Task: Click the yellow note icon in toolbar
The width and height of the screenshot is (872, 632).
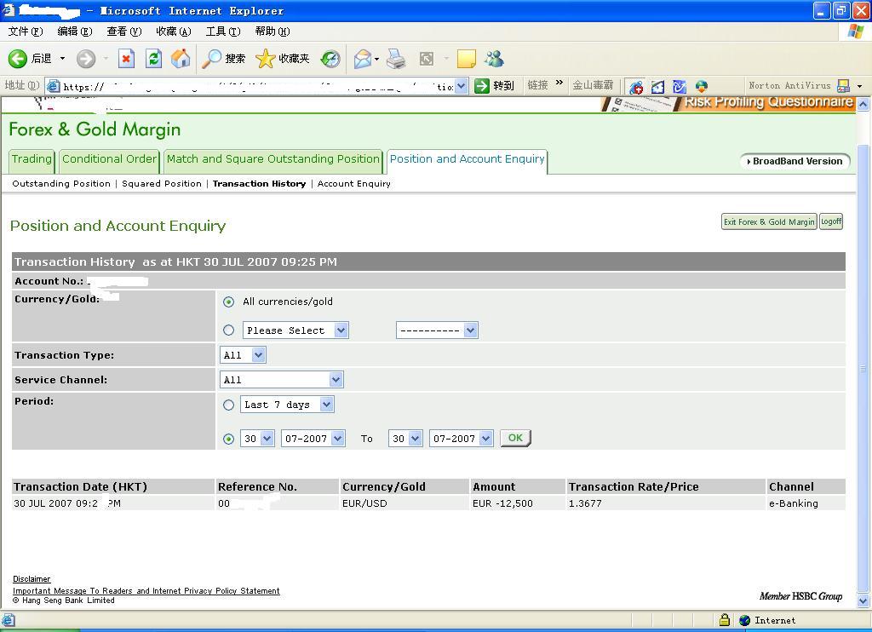Action: (466, 59)
